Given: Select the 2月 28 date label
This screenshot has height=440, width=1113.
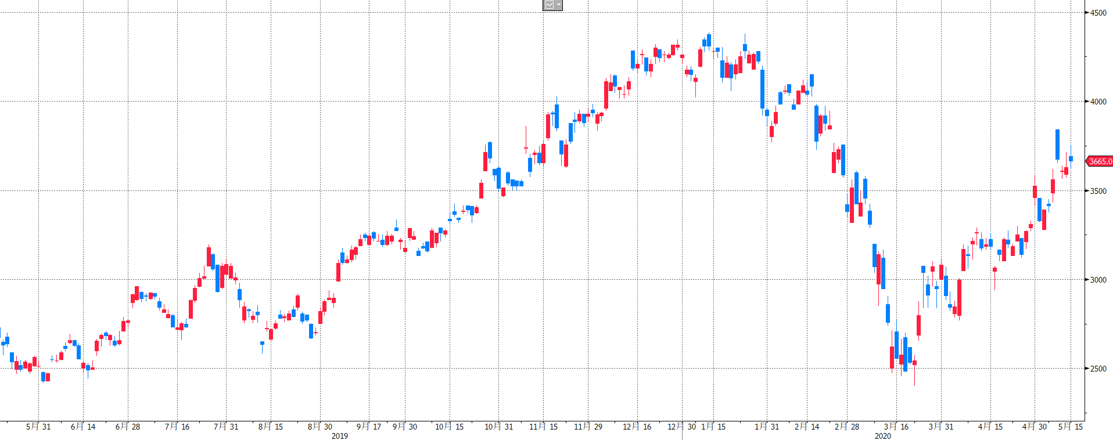Looking at the screenshot, I should tap(846, 427).
